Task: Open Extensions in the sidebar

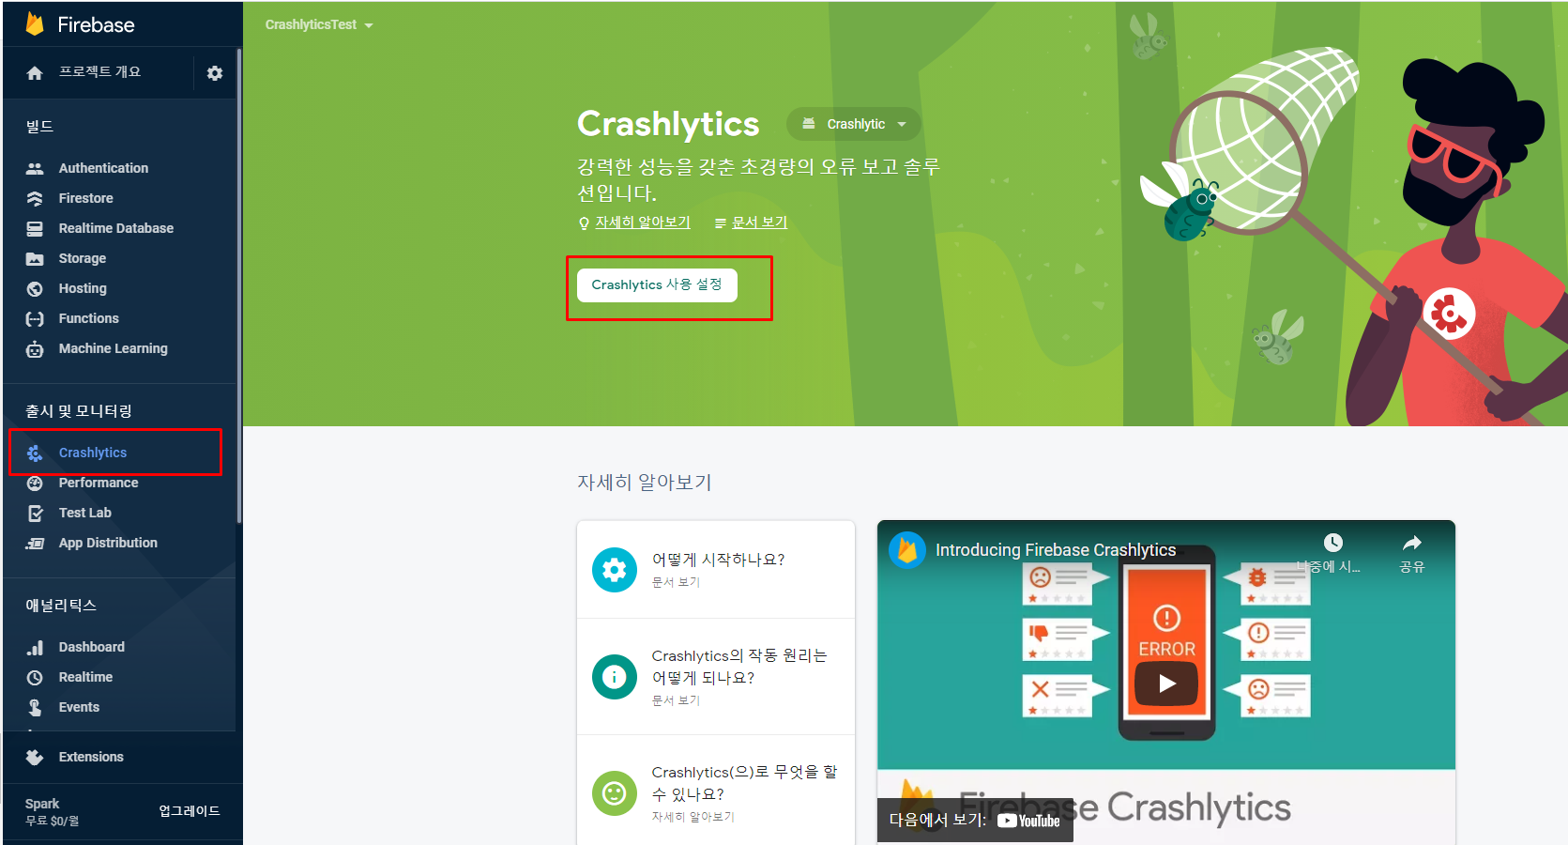Action: 91,758
